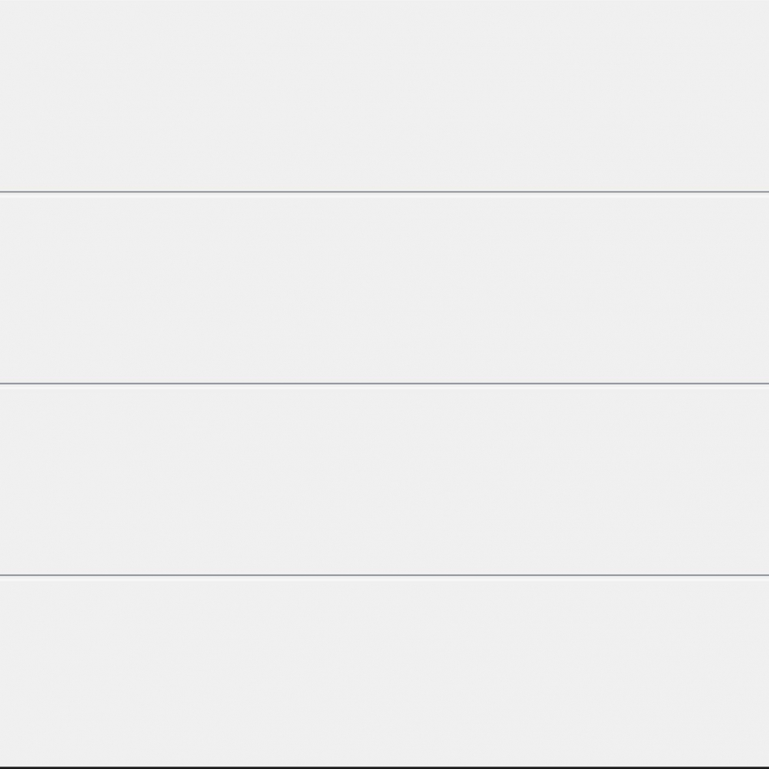
Task: Click the divider below the topmost panel
Action: (384, 192)
